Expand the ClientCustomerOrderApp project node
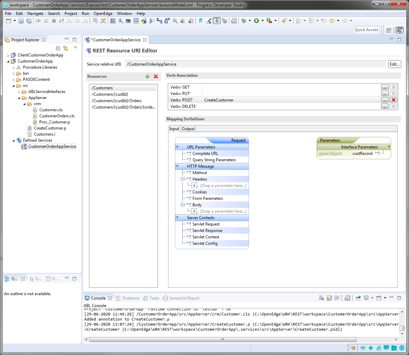The height and width of the screenshot is (355, 409). pos(8,55)
